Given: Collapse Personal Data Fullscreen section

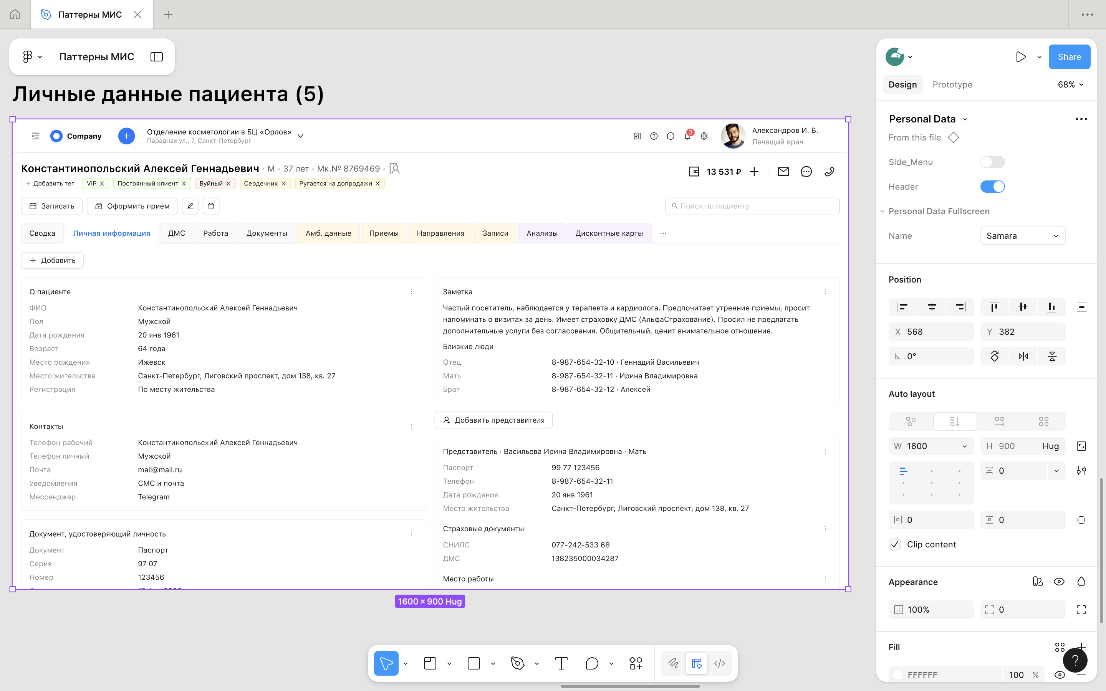Looking at the screenshot, I should tap(882, 211).
